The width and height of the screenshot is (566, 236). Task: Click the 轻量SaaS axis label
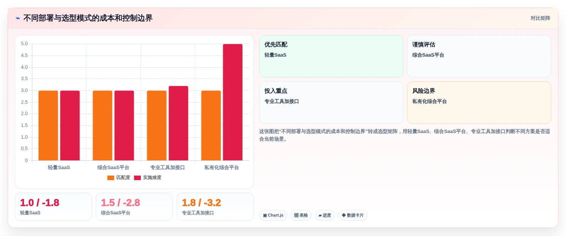[x=59, y=167]
